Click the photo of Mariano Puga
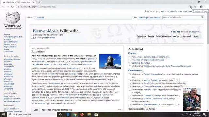 click(192, 99)
